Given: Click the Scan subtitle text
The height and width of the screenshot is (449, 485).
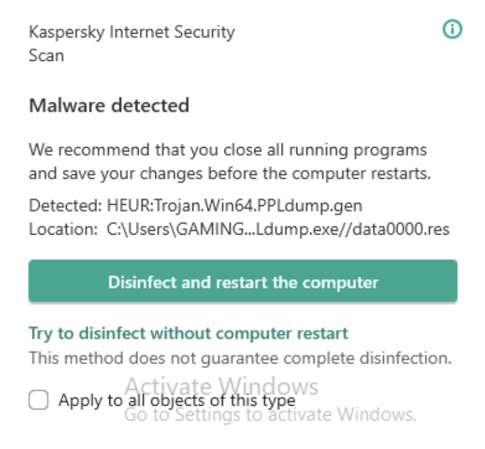Looking at the screenshot, I should (46, 55).
